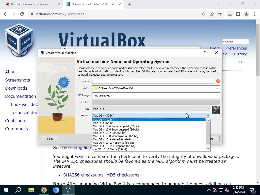Choose Mac OS X 10.6 Snow Leopard (64-bit)
Viewport: 260px width, 195px height.
click(149, 129)
